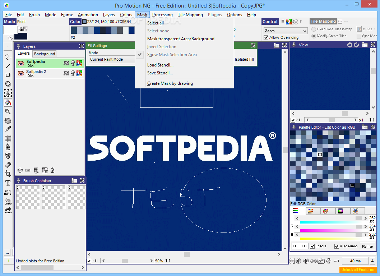Click light bulb icon on Softpedia 2 layer
This screenshot has width=380, height=276.
click(x=73, y=73)
